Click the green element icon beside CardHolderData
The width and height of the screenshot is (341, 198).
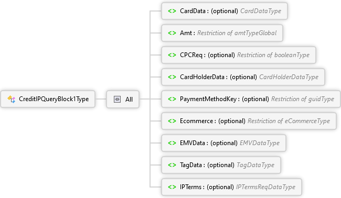coord(172,77)
